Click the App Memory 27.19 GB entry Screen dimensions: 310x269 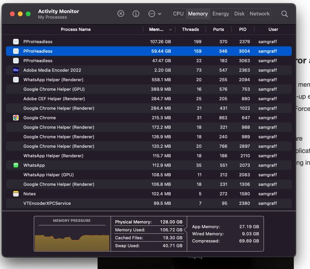(225, 227)
